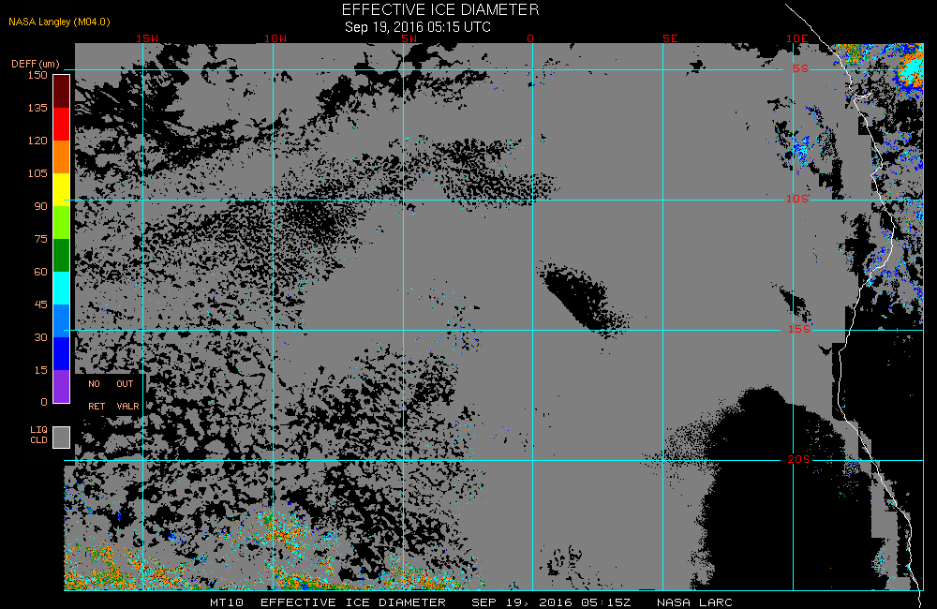Viewport: 937px width, 609px height.
Task: Click the light green 75-90 color band
Action: 62,222
